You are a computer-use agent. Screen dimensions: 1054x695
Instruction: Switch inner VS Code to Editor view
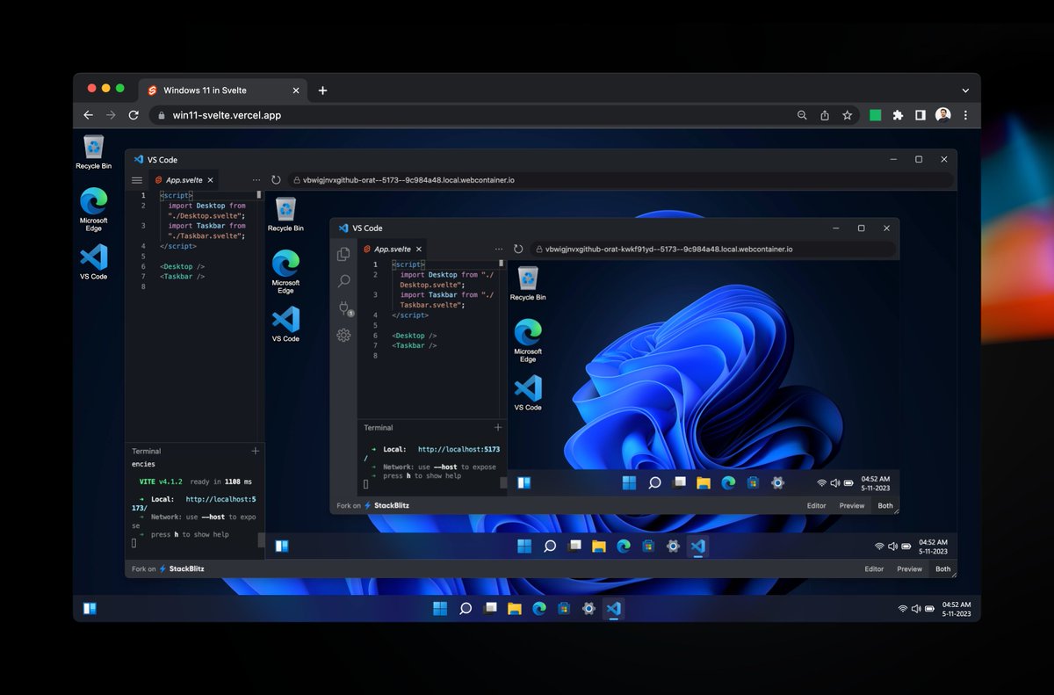coord(817,505)
